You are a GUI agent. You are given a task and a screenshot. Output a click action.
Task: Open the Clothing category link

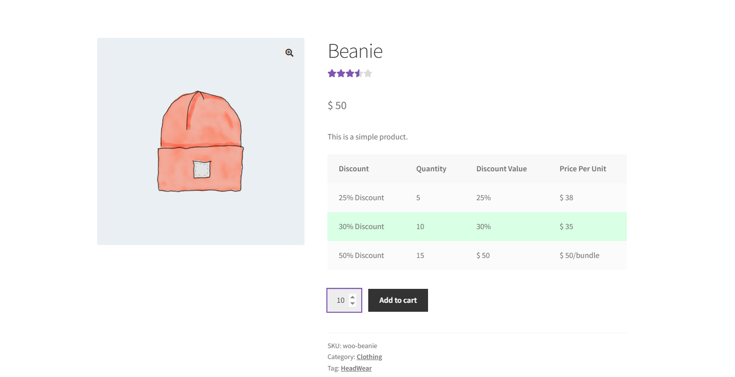point(369,357)
